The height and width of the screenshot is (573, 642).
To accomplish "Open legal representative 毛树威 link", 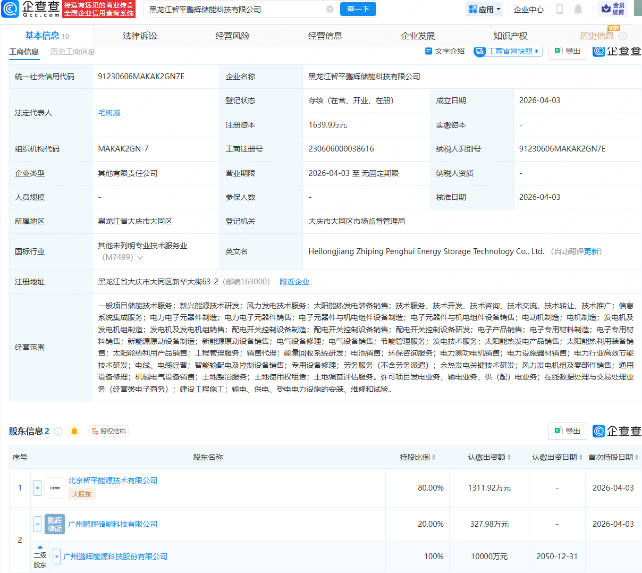I will click(109, 113).
